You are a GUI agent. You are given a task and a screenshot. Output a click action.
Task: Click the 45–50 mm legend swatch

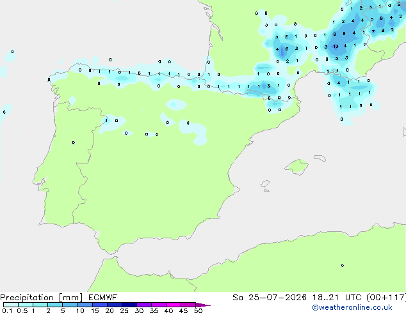point(188,305)
